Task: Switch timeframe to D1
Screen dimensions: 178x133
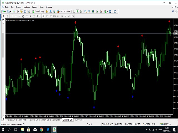Action: (x=65, y=16)
